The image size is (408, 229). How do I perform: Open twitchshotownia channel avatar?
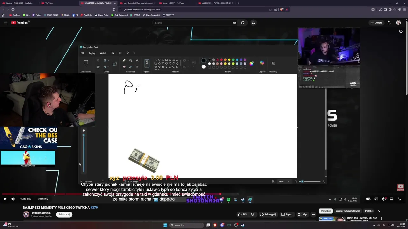pos(26,214)
